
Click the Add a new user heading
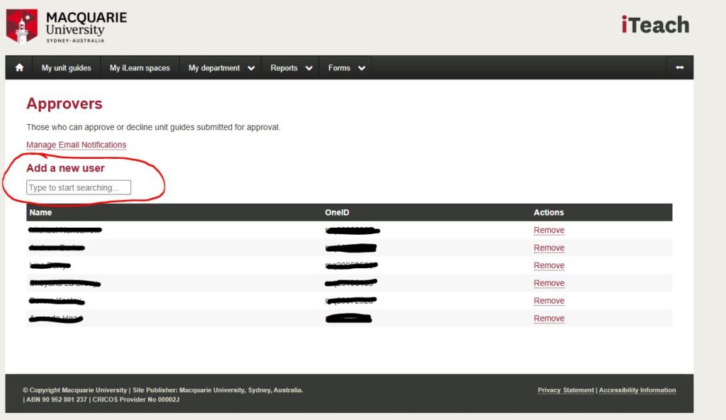tap(65, 168)
